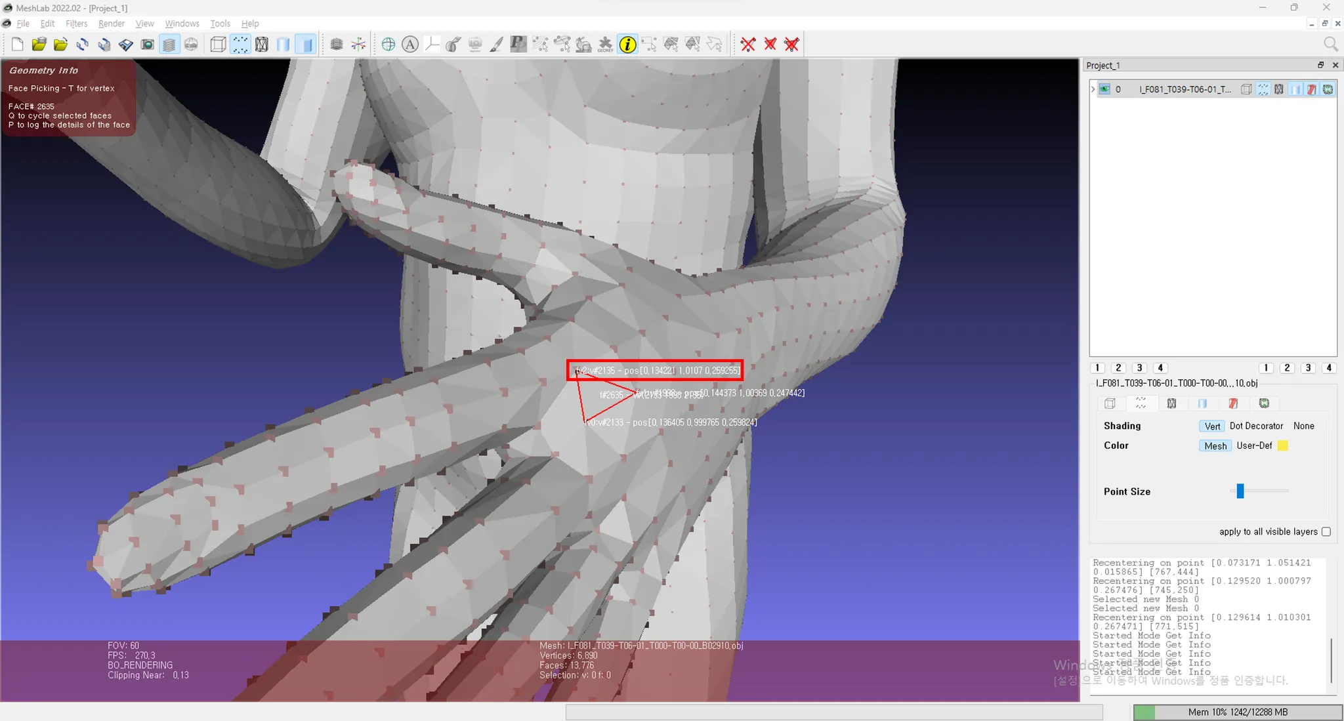
Task: Select the Z-painting brush tool
Action: [x=497, y=45]
